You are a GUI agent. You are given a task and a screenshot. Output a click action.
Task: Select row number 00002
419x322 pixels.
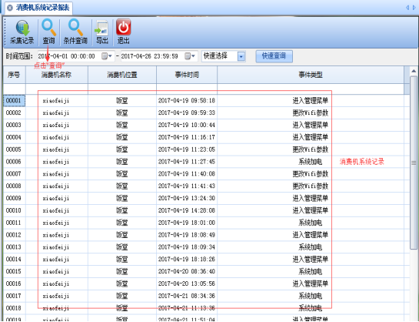tap(13, 112)
